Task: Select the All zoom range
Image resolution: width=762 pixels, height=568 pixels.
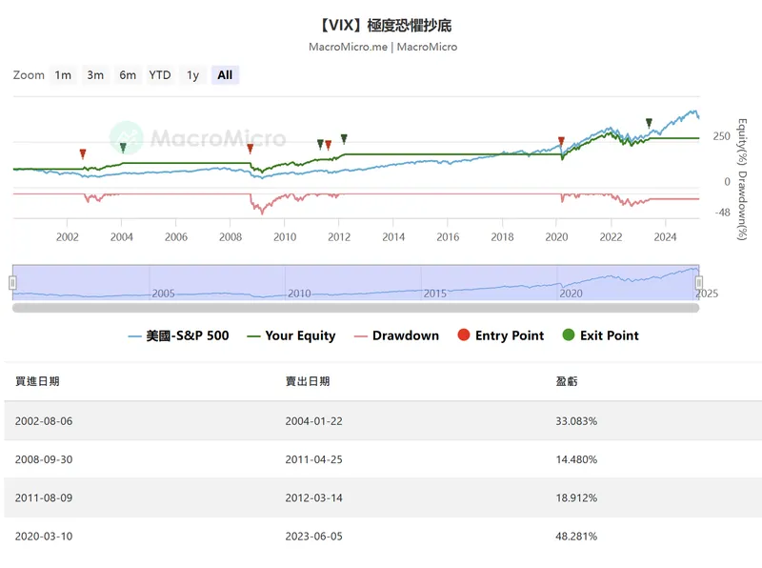Action: click(x=225, y=75)
